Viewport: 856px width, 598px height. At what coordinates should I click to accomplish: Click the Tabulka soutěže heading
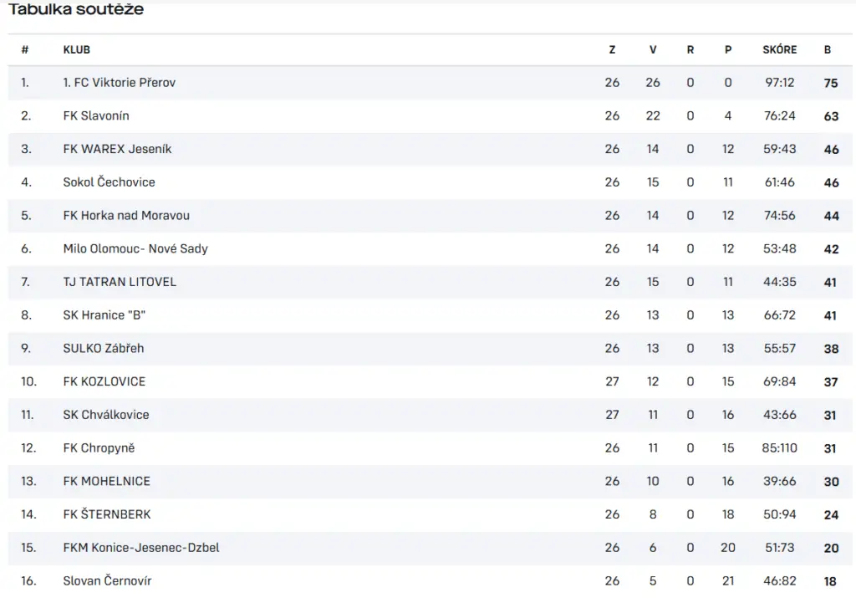point(76,9)
